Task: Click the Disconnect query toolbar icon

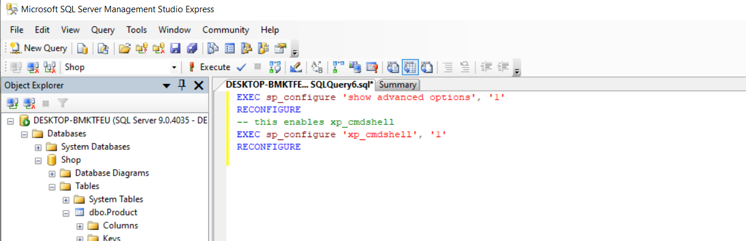Action: pyautogui.click(x=33, y=67)
